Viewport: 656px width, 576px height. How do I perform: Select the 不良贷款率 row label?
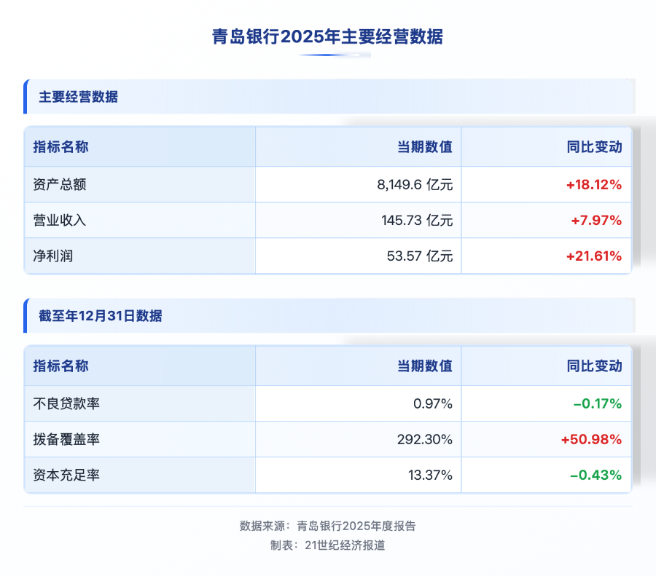66,403
